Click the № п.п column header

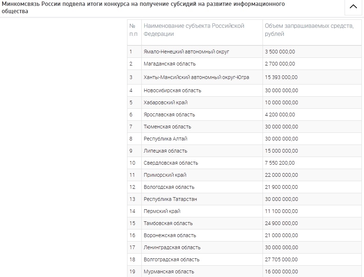click(x=134, y=30)
